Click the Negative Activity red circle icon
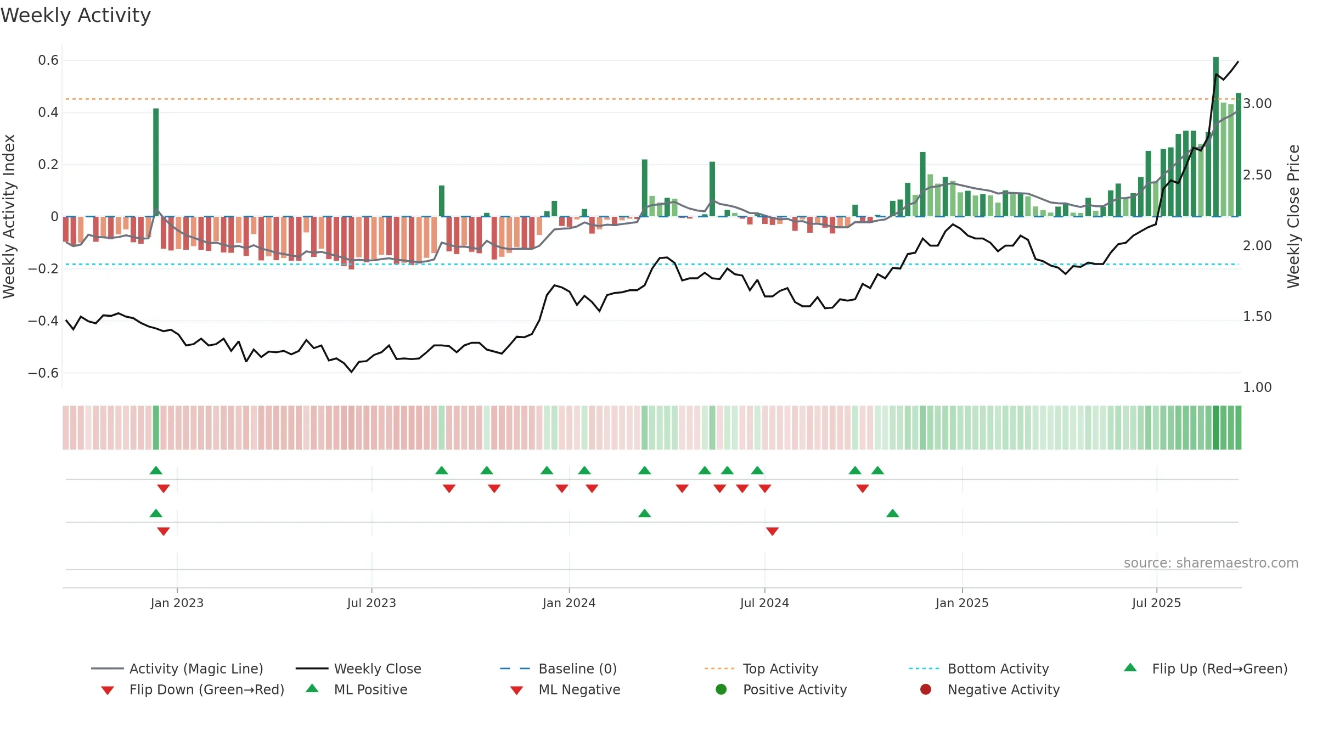 pos(926,689)
